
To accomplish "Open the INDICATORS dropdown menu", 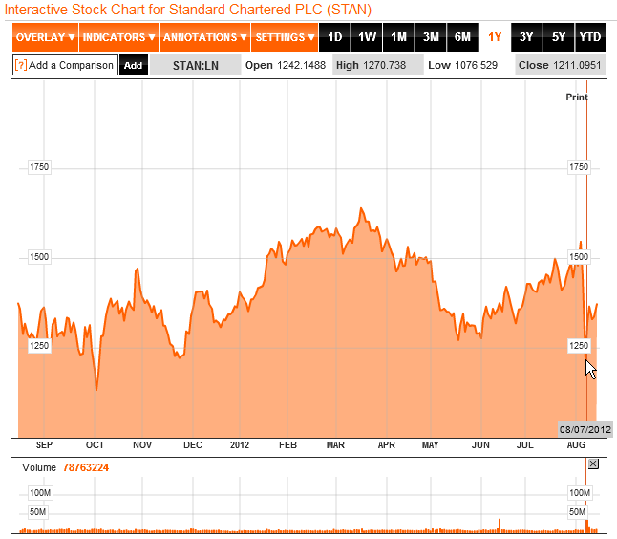I will [x=118, y=37].
